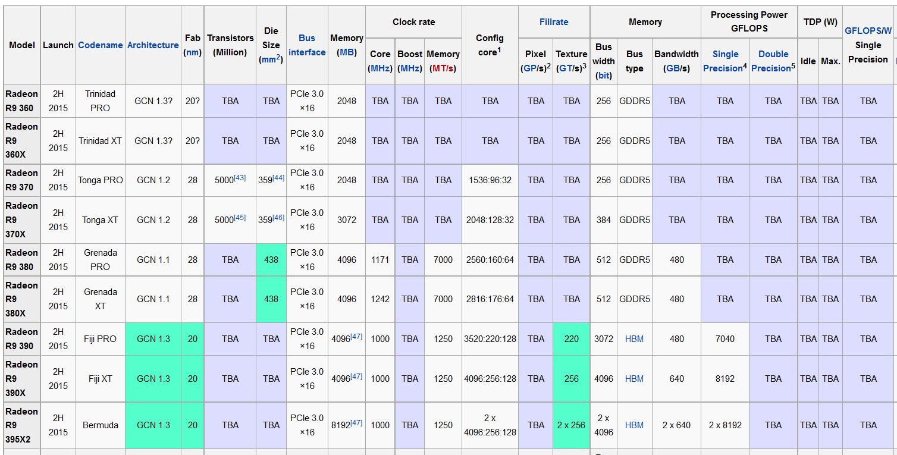Click single precision value 7040

[x=725, y=339]
